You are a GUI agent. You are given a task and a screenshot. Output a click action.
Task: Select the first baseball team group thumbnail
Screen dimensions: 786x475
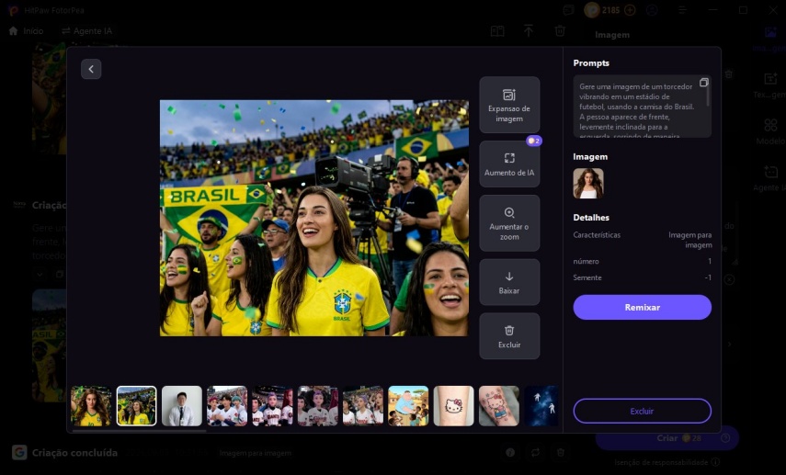pos(227,406)
